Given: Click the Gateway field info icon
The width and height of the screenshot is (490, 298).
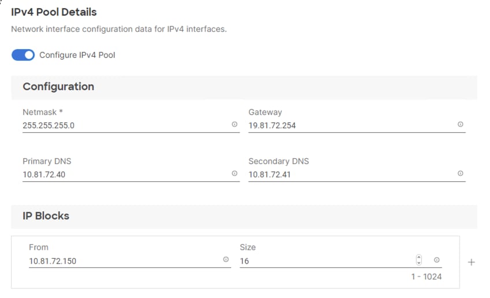Looking at the screenshot, I should pyautogui.click(x=461, y=124).
